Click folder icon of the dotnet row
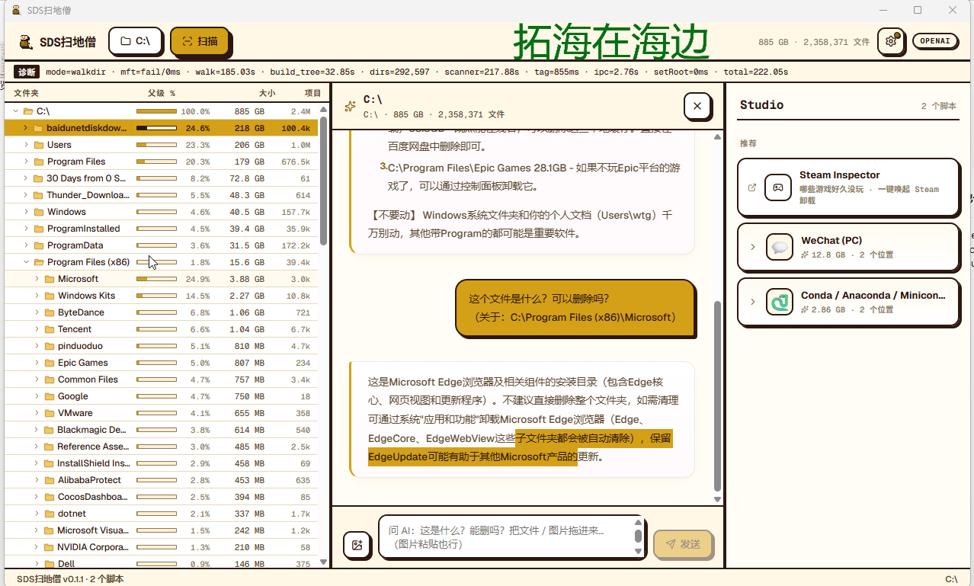The image size is (974, 586). pyautogui.click(x=50, y=514)
